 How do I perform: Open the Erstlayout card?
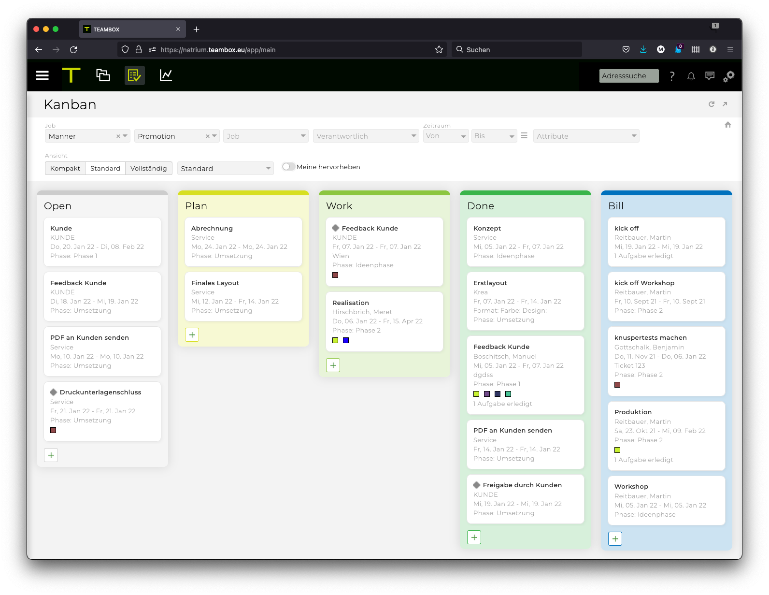[526, 301]
